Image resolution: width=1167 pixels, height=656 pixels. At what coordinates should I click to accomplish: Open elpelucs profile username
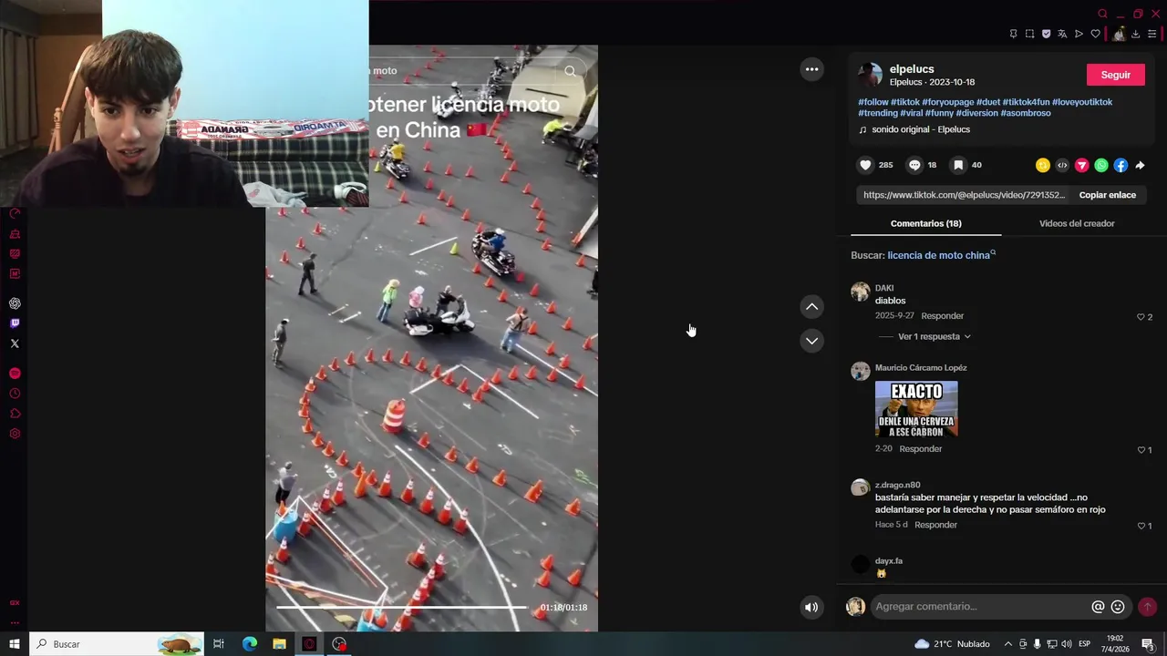[912, 69]
